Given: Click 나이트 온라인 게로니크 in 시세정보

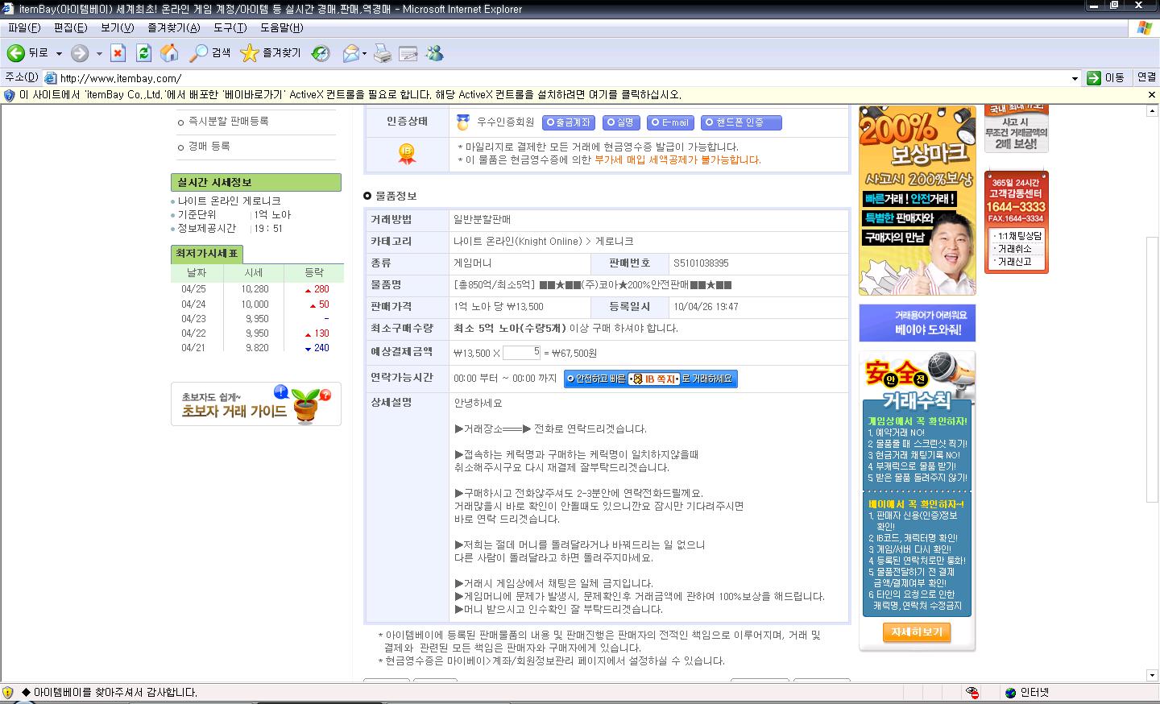Looking at the screenshot, I should click(x=230, y=201).
